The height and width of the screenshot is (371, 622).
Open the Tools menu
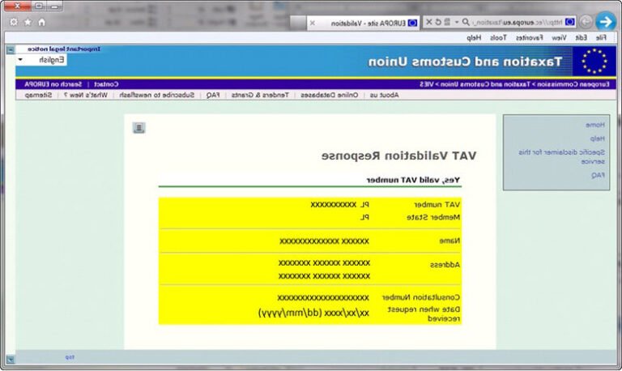498,38
